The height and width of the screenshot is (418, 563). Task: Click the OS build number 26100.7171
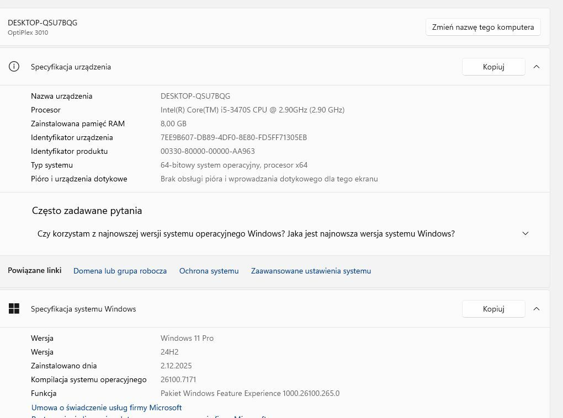point(178,379)
